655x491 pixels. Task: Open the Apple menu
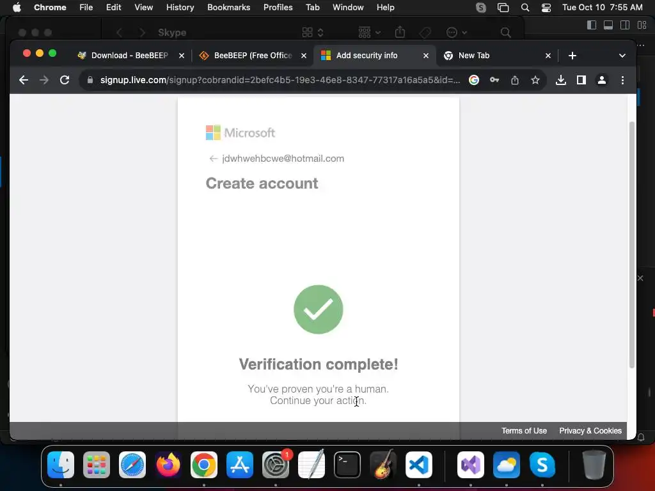(x=17, y=8)
